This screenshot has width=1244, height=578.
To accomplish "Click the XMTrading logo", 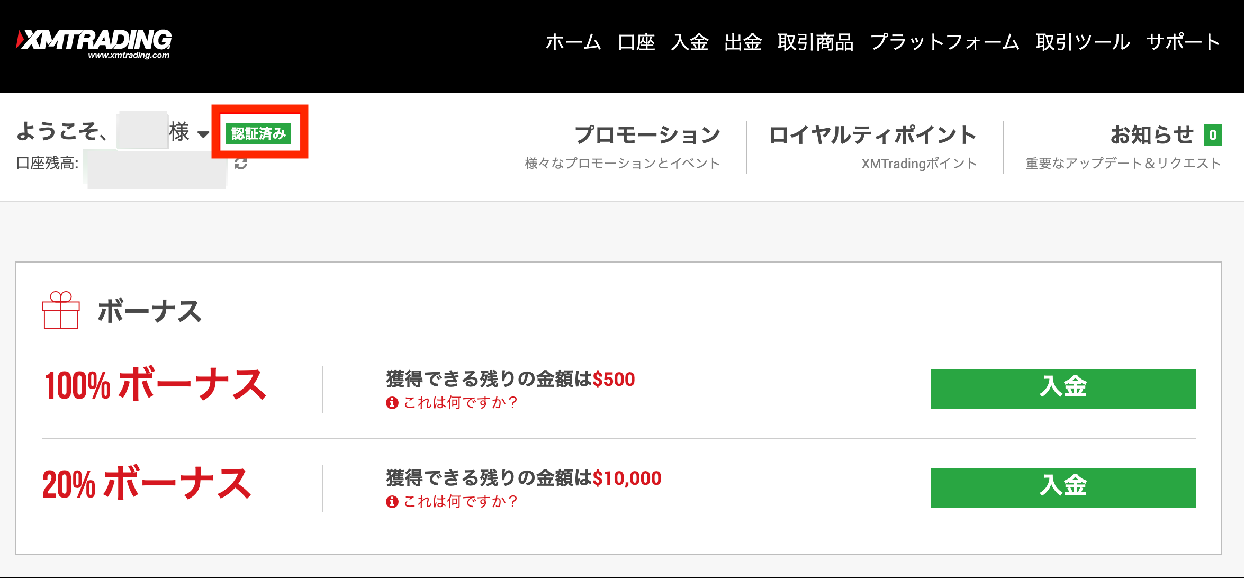I will pos(94,43).
